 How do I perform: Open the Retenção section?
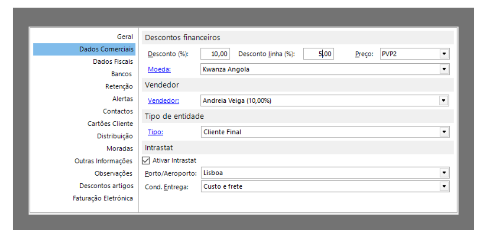(119, 87)
